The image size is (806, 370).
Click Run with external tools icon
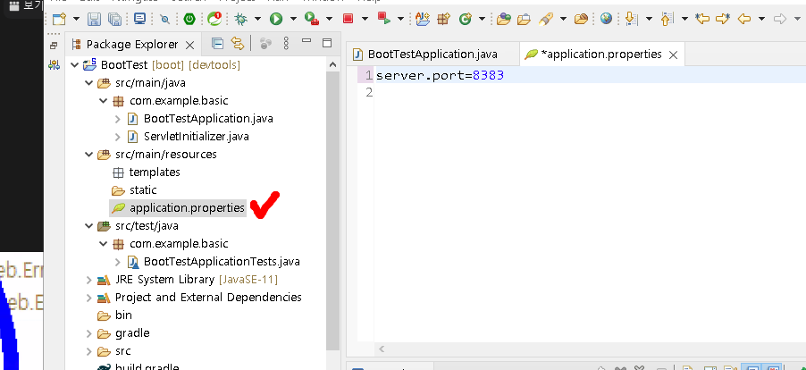tap(312, 19)
